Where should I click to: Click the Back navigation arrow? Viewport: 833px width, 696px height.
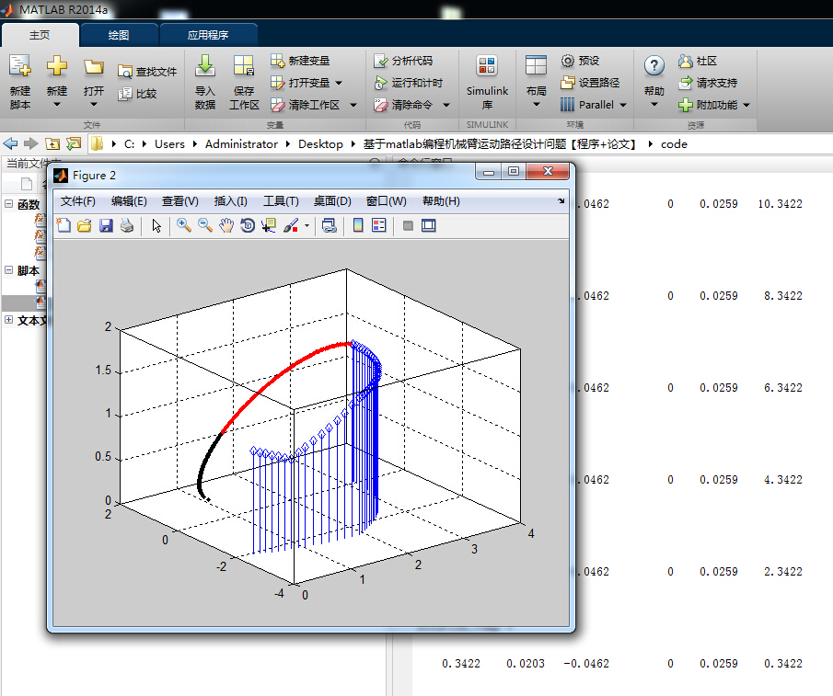11,143
